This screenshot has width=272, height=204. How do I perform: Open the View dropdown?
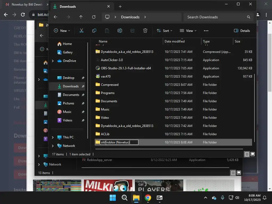(x=188, y=31)
